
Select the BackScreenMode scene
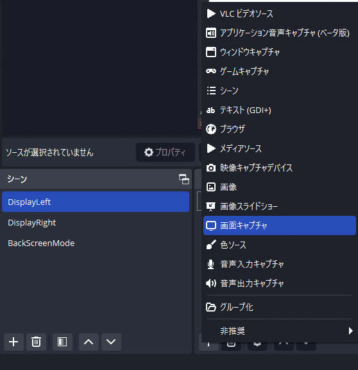[96, 243]
